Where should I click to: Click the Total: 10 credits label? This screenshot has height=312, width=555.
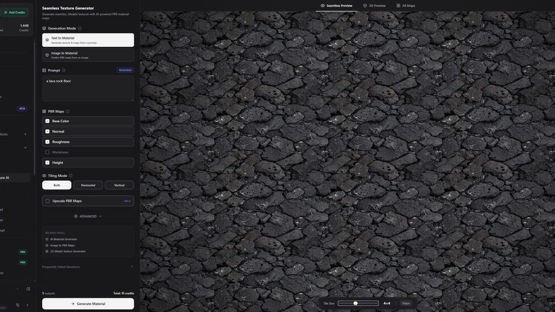(123, 294)
